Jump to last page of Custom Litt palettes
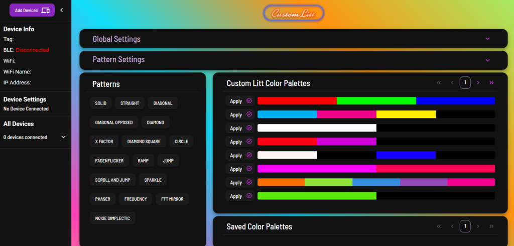The height and width of the screenshot is (246, 514). click(491, 83)
